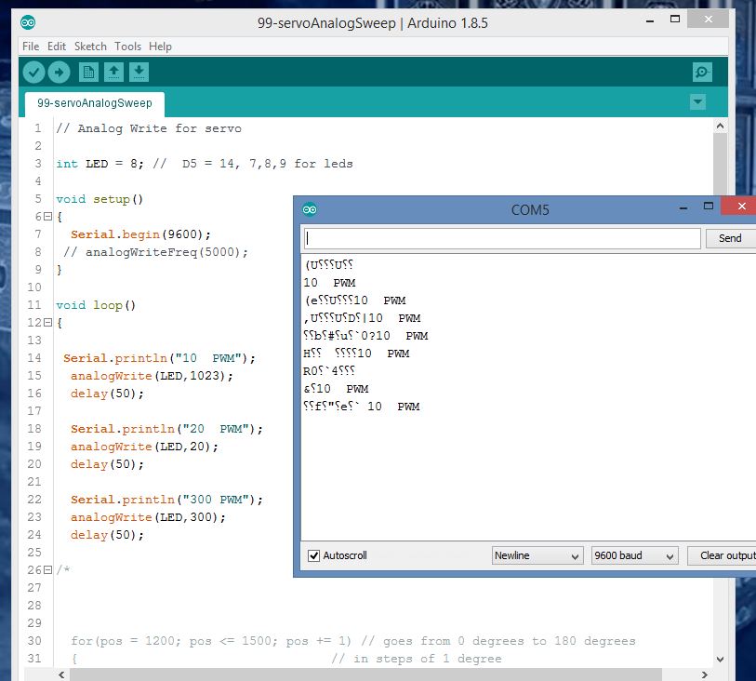Open the Tools menu
The height and width of the screenshot is (681, 756).
tap(128, 46)
